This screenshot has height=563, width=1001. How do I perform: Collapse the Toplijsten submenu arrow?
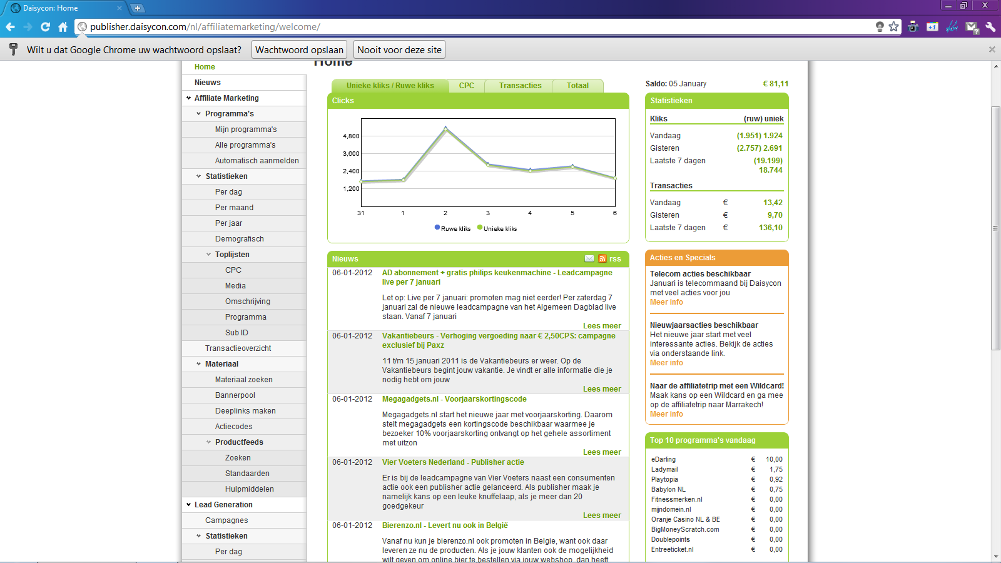209,255
